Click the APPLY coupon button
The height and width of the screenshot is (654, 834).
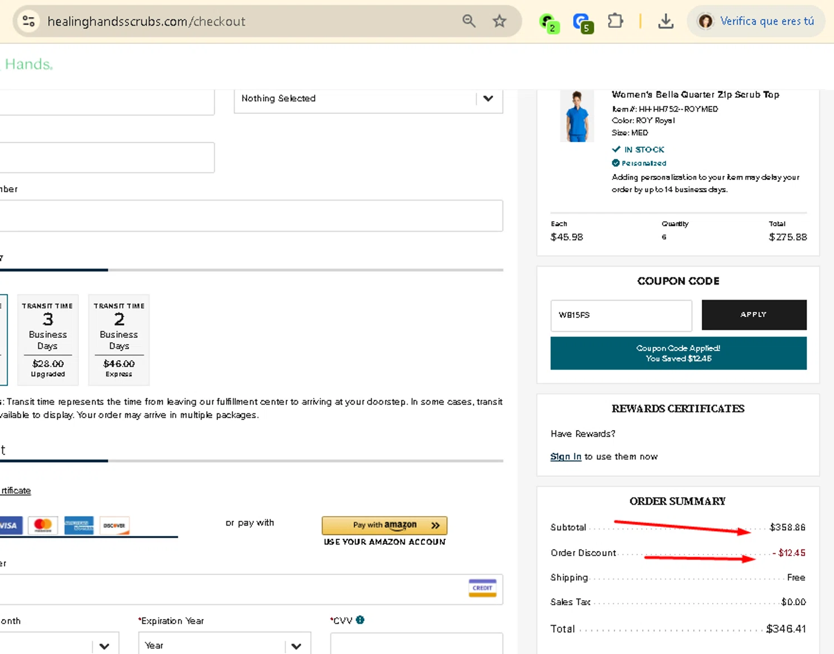pos(754,315)
